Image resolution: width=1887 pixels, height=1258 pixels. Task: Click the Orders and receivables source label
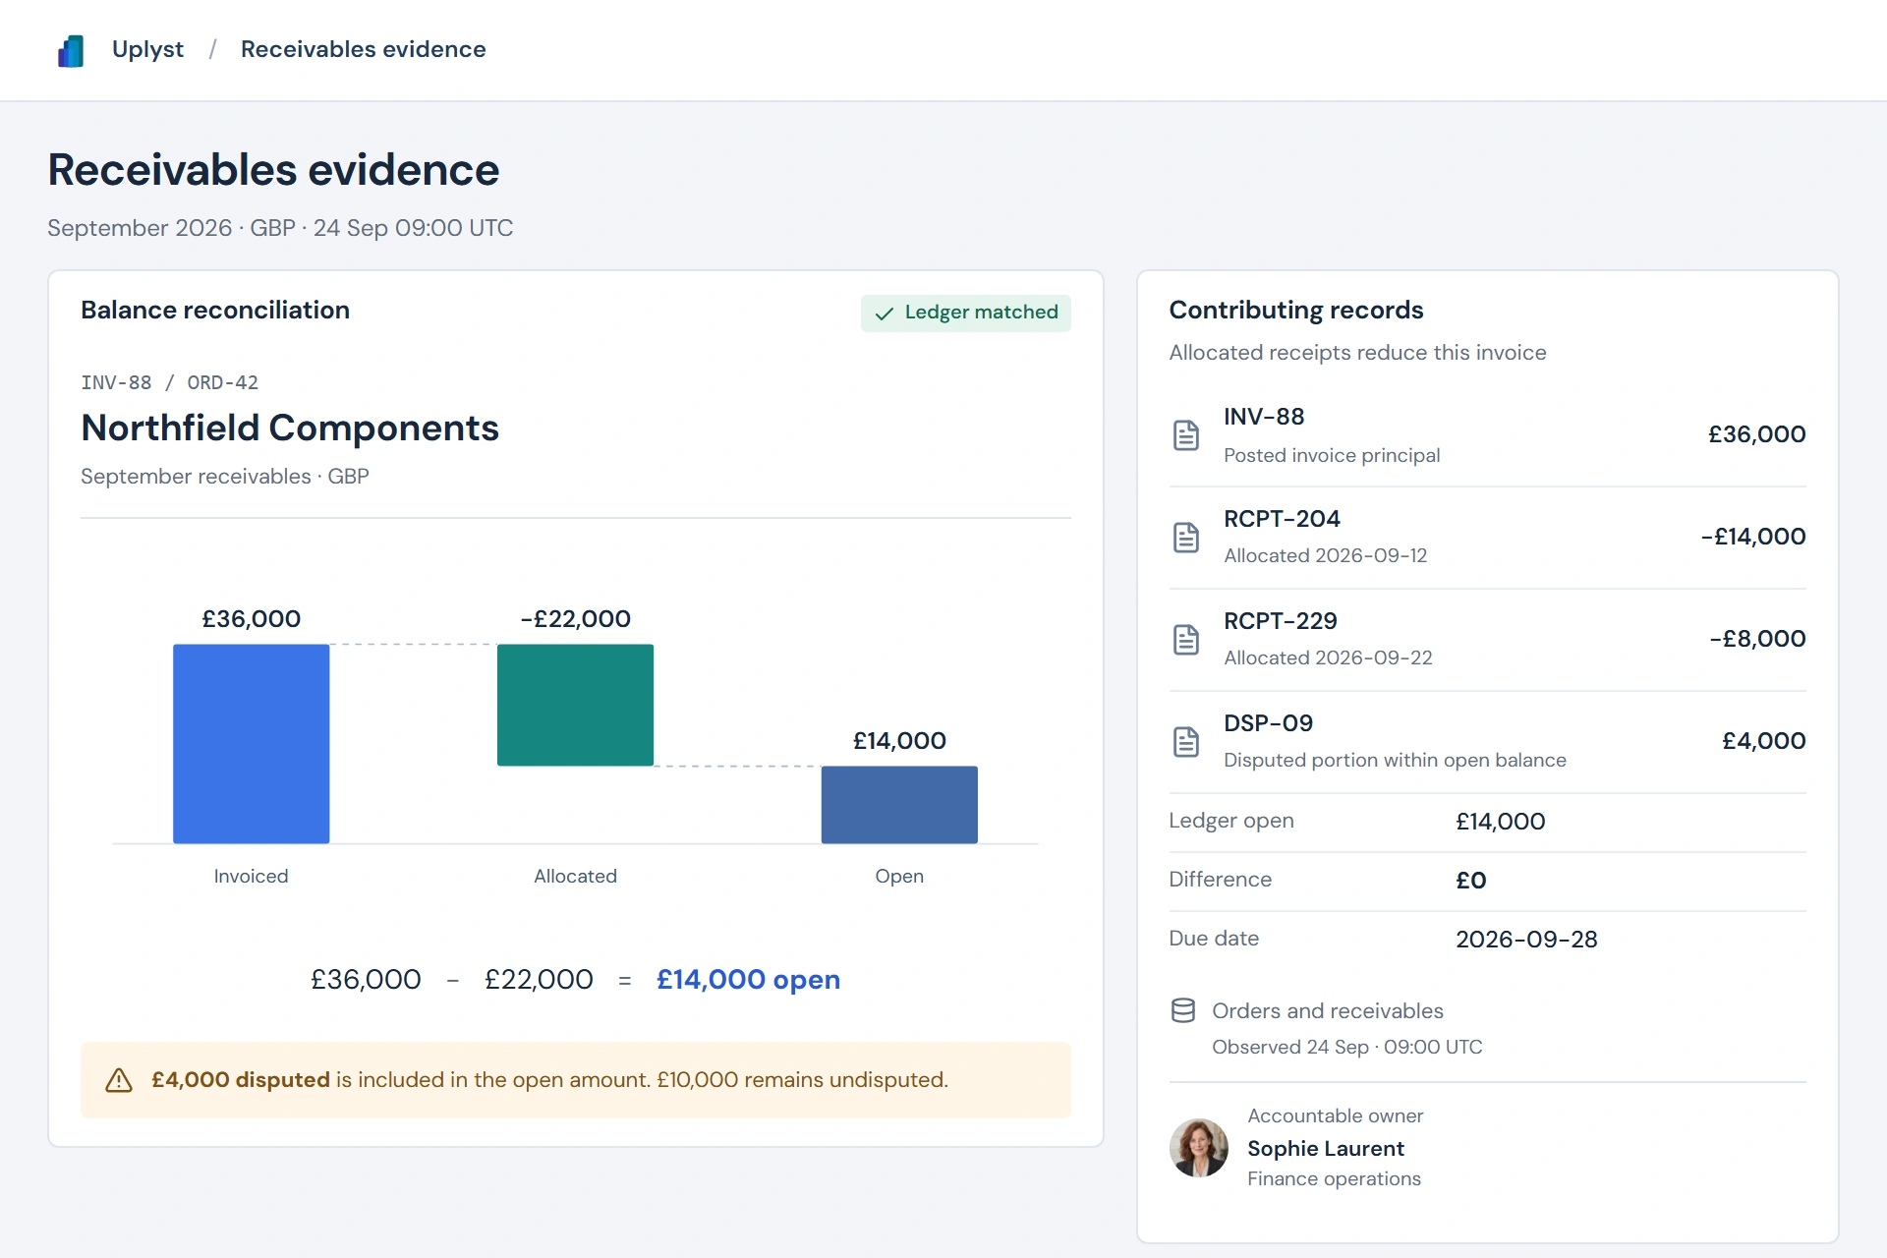1328,1011
